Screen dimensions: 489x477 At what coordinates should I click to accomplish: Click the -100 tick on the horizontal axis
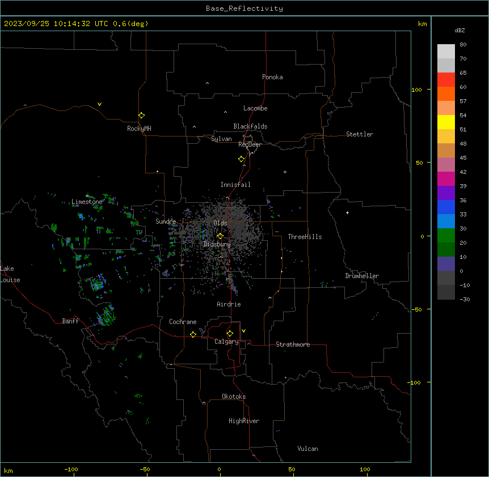pos(71,469)
